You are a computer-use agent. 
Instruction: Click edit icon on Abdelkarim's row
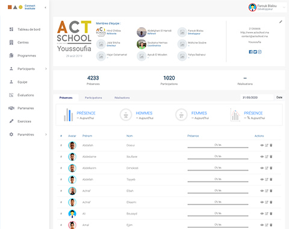[267, 168]
